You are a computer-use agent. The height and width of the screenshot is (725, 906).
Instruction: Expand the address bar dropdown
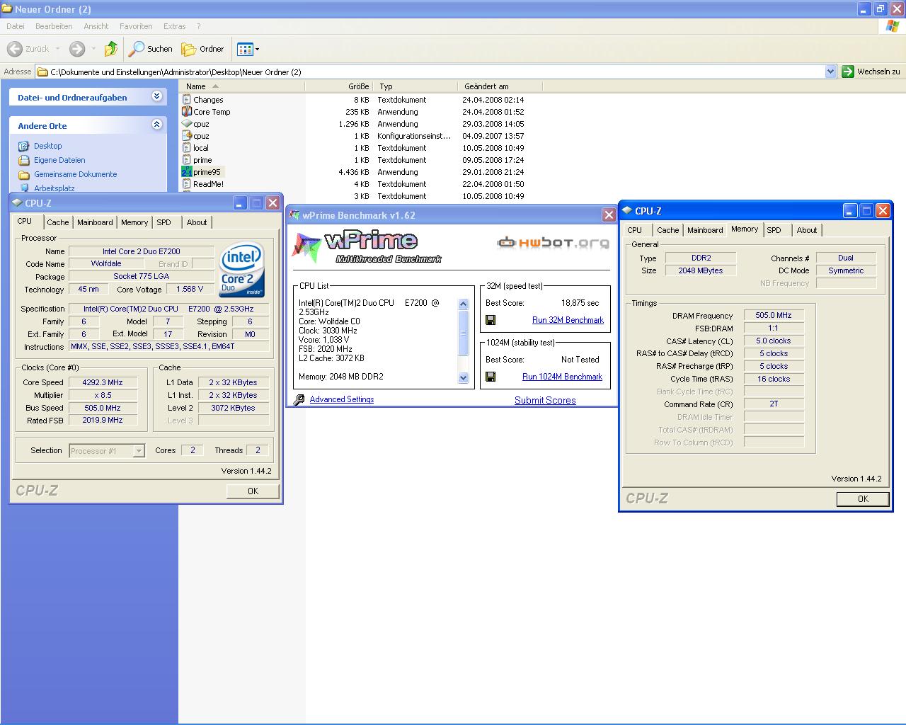coord(831,72)
